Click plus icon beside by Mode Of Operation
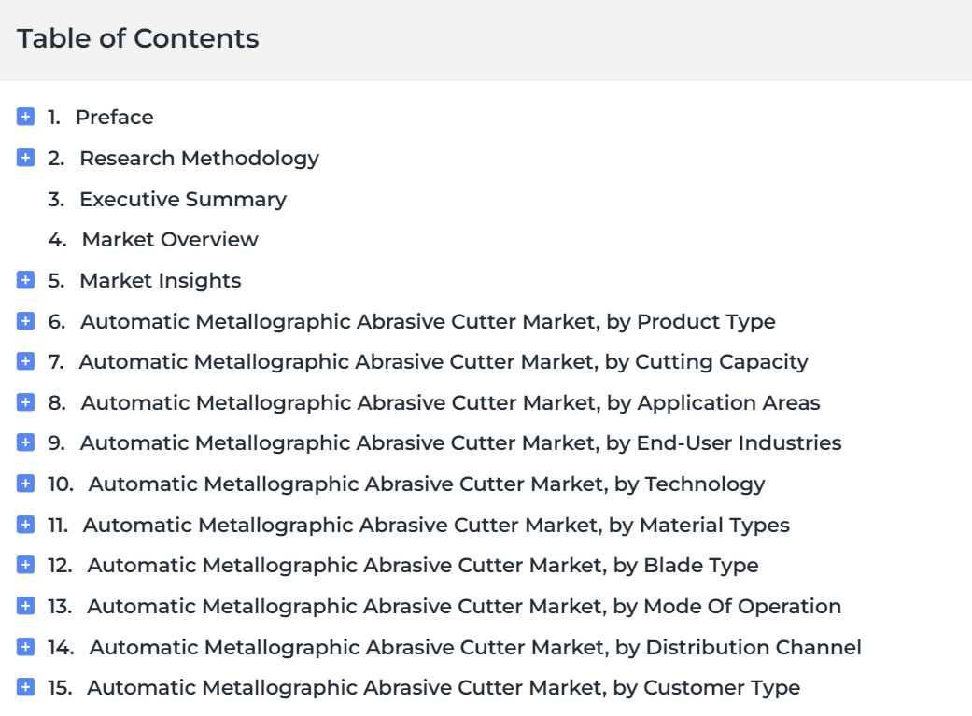 (25, 605)
